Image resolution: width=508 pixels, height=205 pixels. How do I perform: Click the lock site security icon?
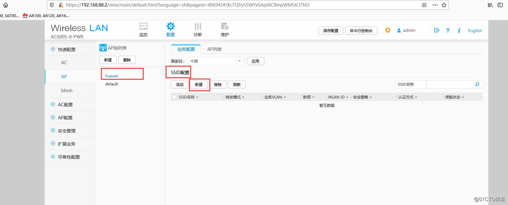pyautogui.click(x=61, y=5)
